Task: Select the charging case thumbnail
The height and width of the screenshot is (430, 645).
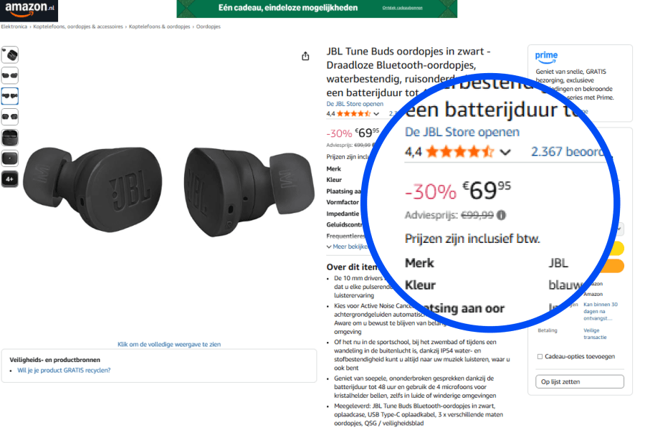Action: 10,138
